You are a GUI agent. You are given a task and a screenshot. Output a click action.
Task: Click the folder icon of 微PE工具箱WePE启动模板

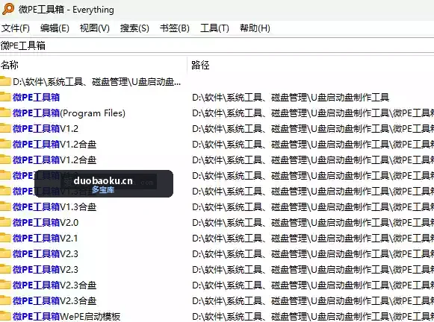(5, 317)
